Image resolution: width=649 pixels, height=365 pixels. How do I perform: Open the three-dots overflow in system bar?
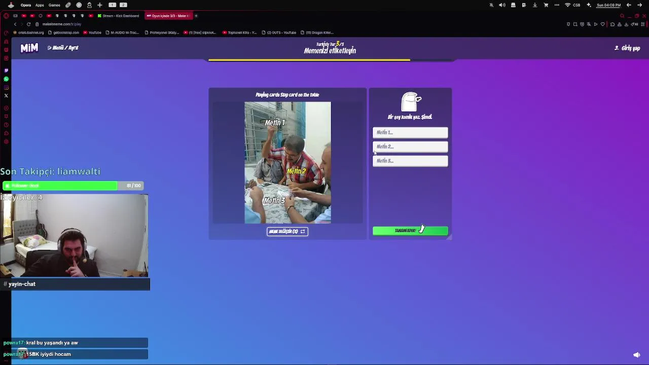pyautogui.click(x=557, y=5)
